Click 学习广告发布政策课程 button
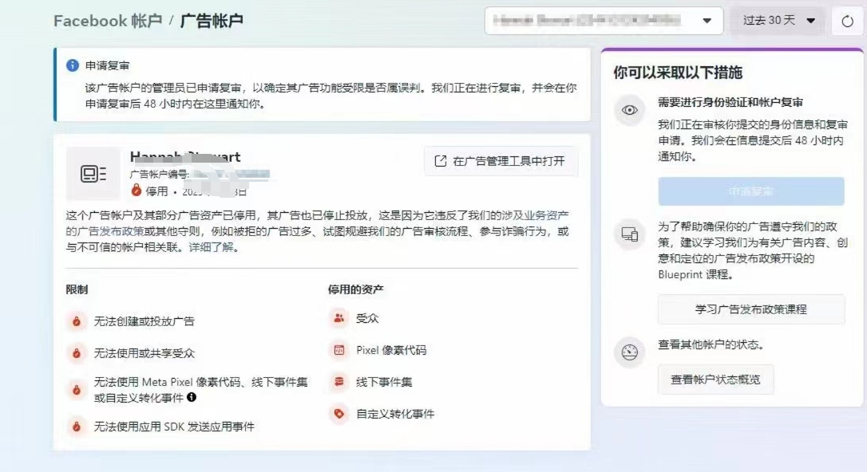 tap(751, 309)
